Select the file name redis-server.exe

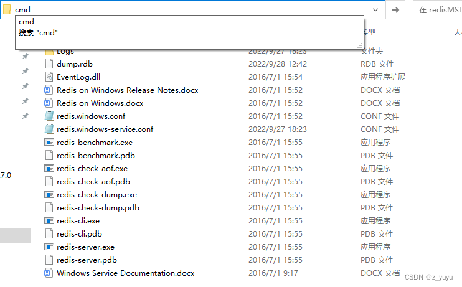tap(85, 247)
